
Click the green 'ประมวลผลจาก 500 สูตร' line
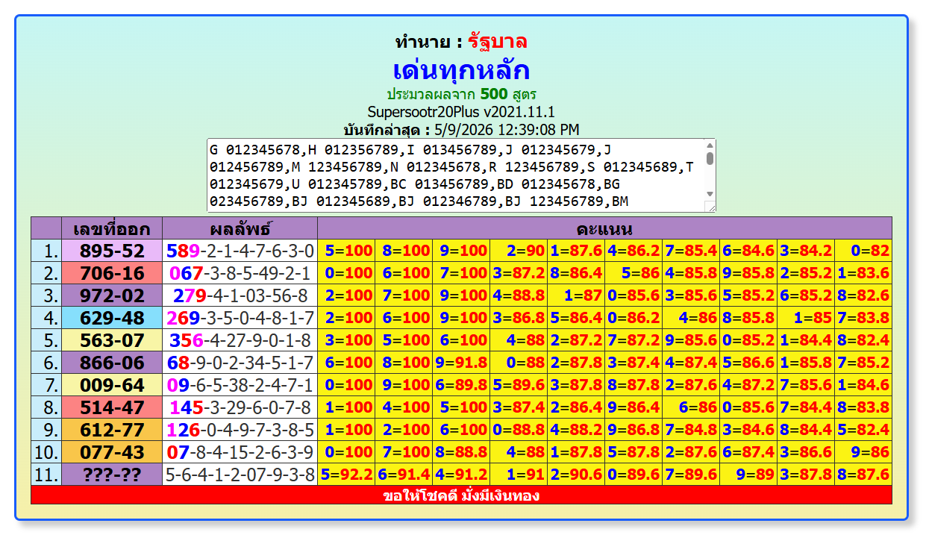[x=461, y=95]
